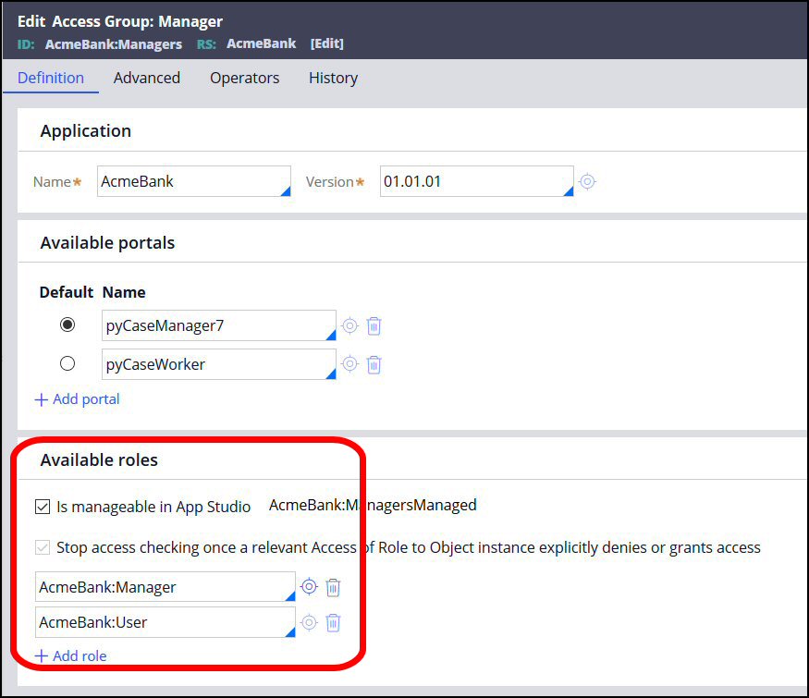Delete the pyCaseWorker portal row
The image size is (809, 698).
[x=374, y=364]
